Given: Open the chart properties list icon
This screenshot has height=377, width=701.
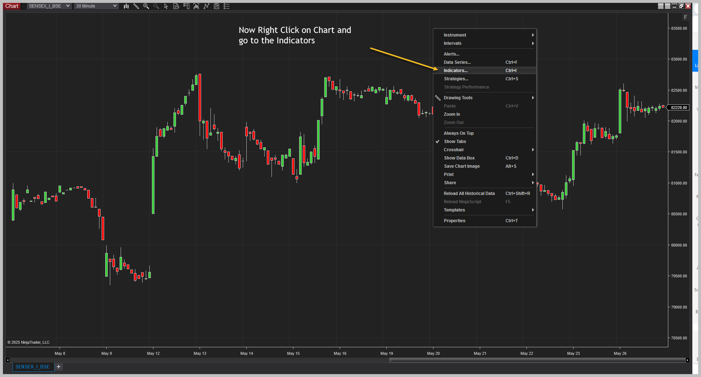Looking at the screenshot, I should (227, 6).
